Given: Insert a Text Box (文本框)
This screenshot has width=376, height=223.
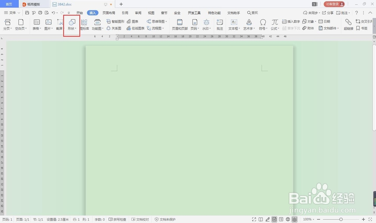Looking at the screenshot, I should 234,24.
